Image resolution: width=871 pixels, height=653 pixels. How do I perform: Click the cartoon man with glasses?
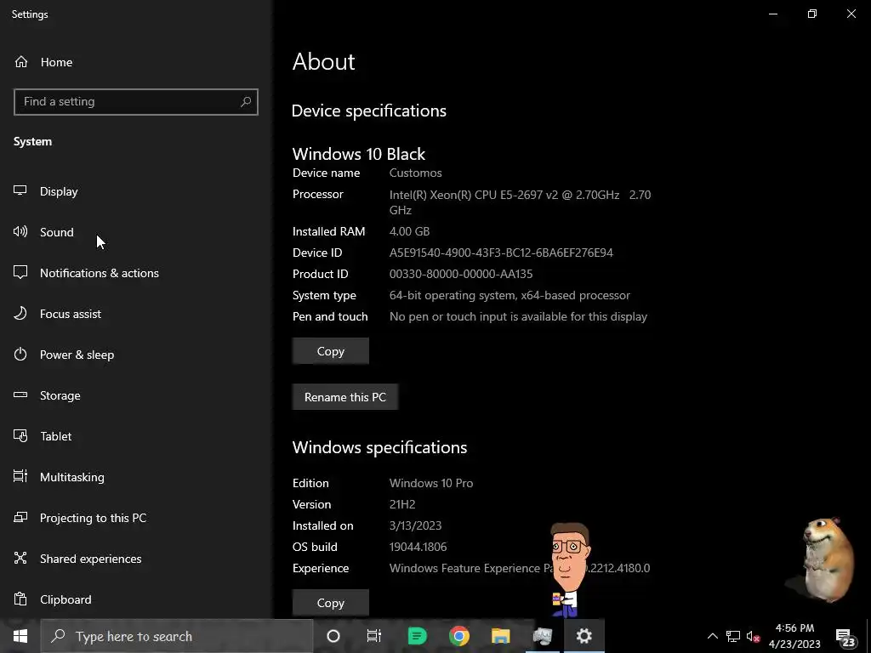[569, 571]
